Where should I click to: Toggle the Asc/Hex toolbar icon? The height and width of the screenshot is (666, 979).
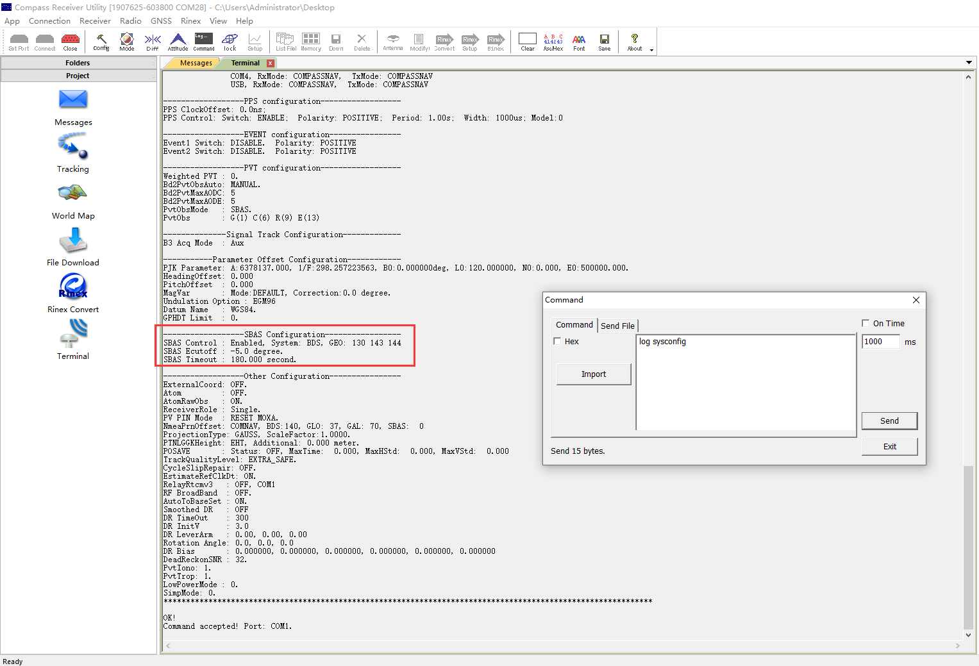[553, 42]
